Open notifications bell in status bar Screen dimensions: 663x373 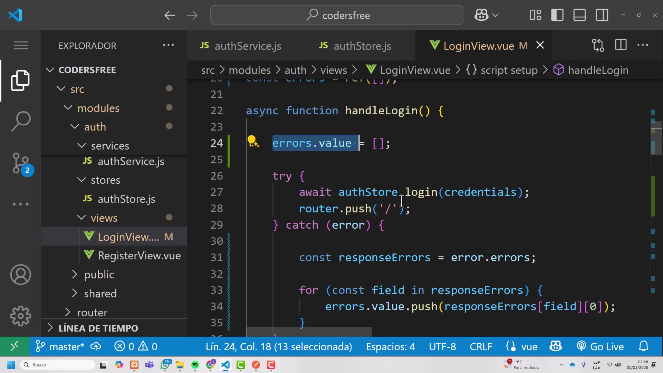click(644, 346)
